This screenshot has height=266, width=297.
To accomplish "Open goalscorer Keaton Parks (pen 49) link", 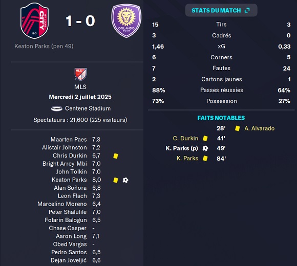I will 44,46.
